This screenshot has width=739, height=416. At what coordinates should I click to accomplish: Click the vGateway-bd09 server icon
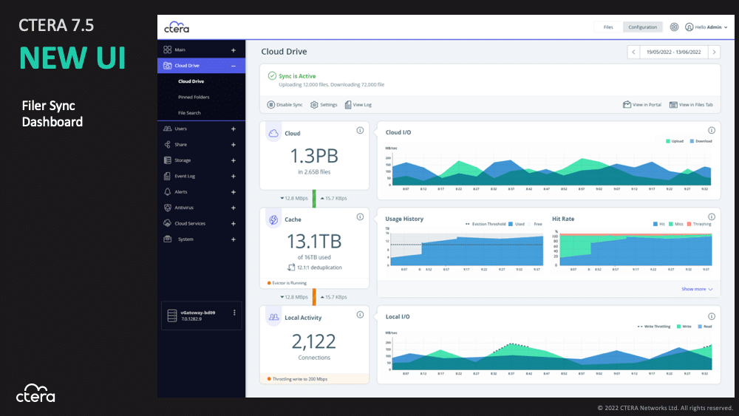(x=172, y=316)
